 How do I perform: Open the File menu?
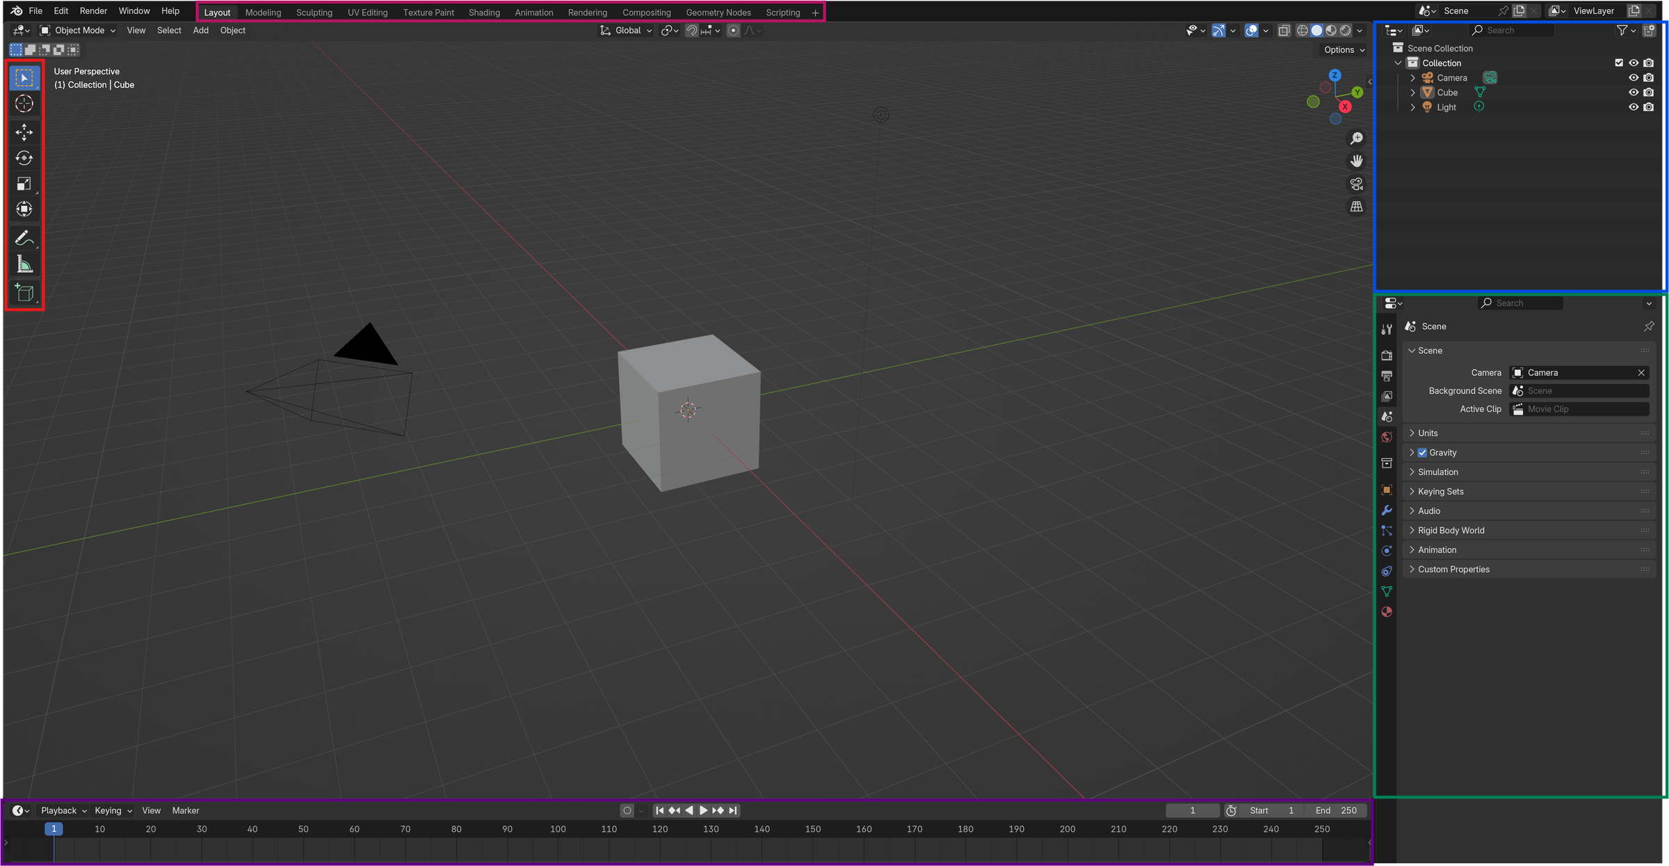click(35, 11)
